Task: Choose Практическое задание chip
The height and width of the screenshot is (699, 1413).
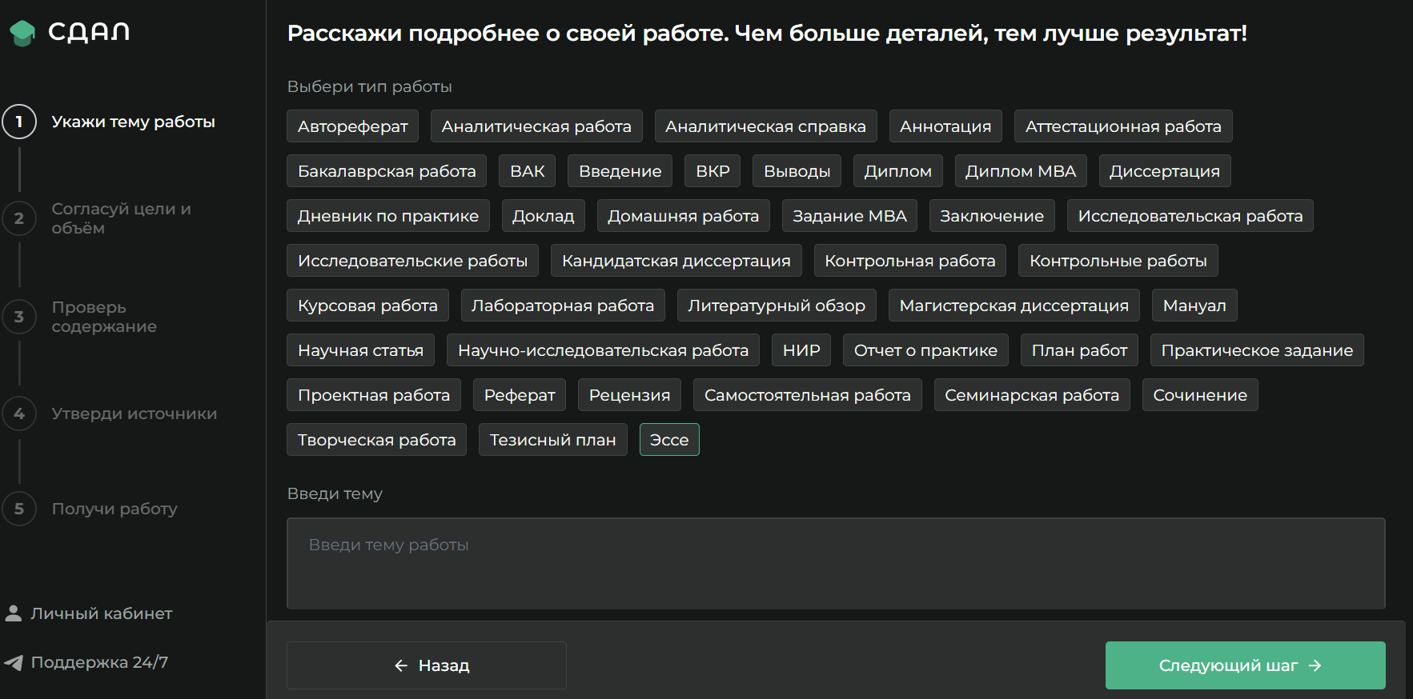Action: [1257, 350]
